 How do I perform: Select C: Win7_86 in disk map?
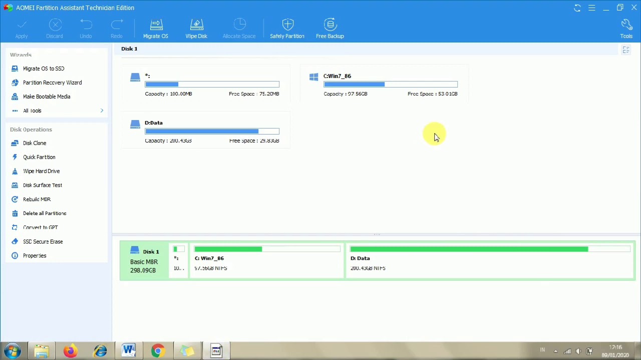click(266, 260)
